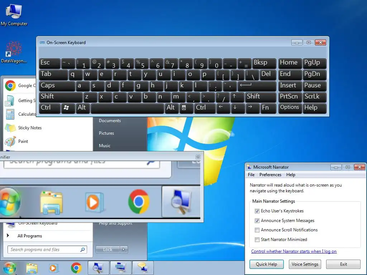Open File Explorer from the taskbar
367x275 pixels.
(32, 268)
